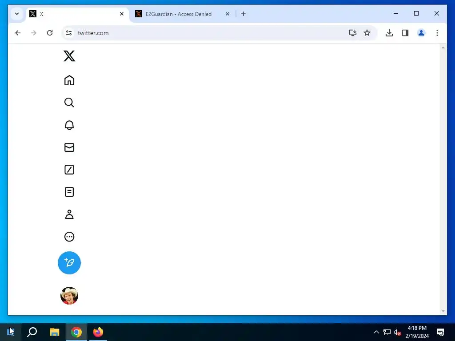The height and width of the screenshot is (341, 455).
Task: Open Messages envelope icon
Action: (69, 147)
